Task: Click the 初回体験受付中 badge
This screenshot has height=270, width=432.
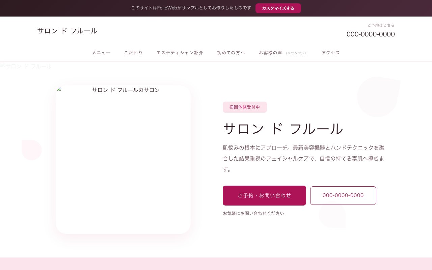Action: (245, 107)
